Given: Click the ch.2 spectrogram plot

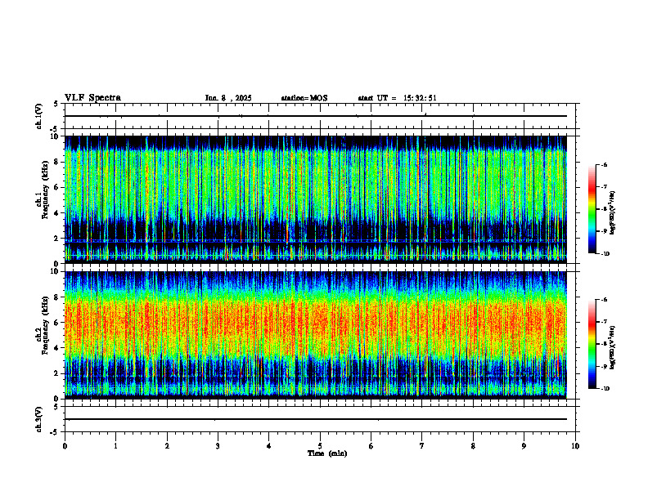Looking at the screenshot, I should pyautogui.click(x=316, y=335).
